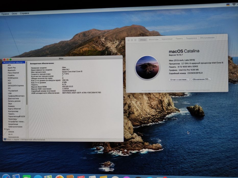Image resolution: width=238 pixels, height=178 pixels.
Task: Open Правка menu
Action: point(5,14)
